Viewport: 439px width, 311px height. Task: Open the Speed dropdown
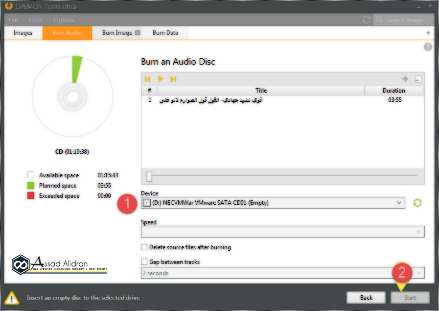tap(418, 232)
